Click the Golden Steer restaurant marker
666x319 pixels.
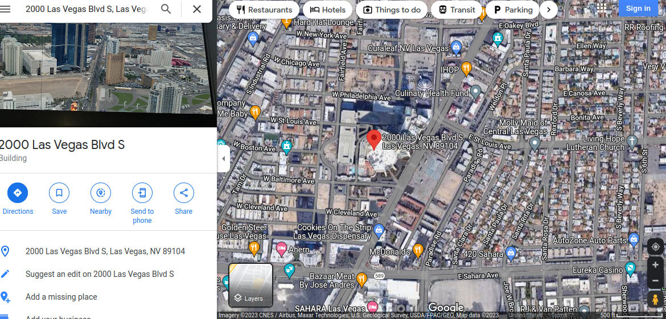[254, 248]
